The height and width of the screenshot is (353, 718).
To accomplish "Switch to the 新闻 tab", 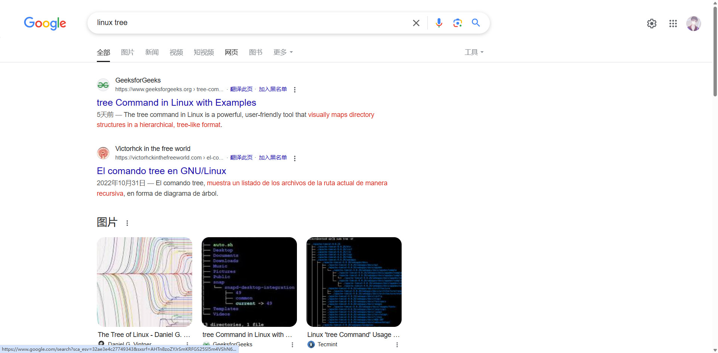I will (x=152, y=52).
